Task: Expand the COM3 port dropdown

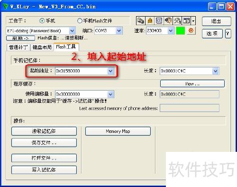Action: tap(119, 31)
